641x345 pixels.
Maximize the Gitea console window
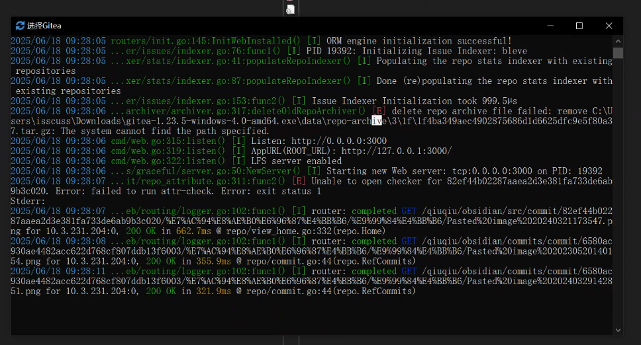(x=579, y=26)
